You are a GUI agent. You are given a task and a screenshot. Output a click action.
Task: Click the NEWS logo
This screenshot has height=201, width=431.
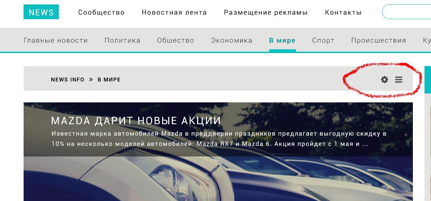click(x=41, y=12)
